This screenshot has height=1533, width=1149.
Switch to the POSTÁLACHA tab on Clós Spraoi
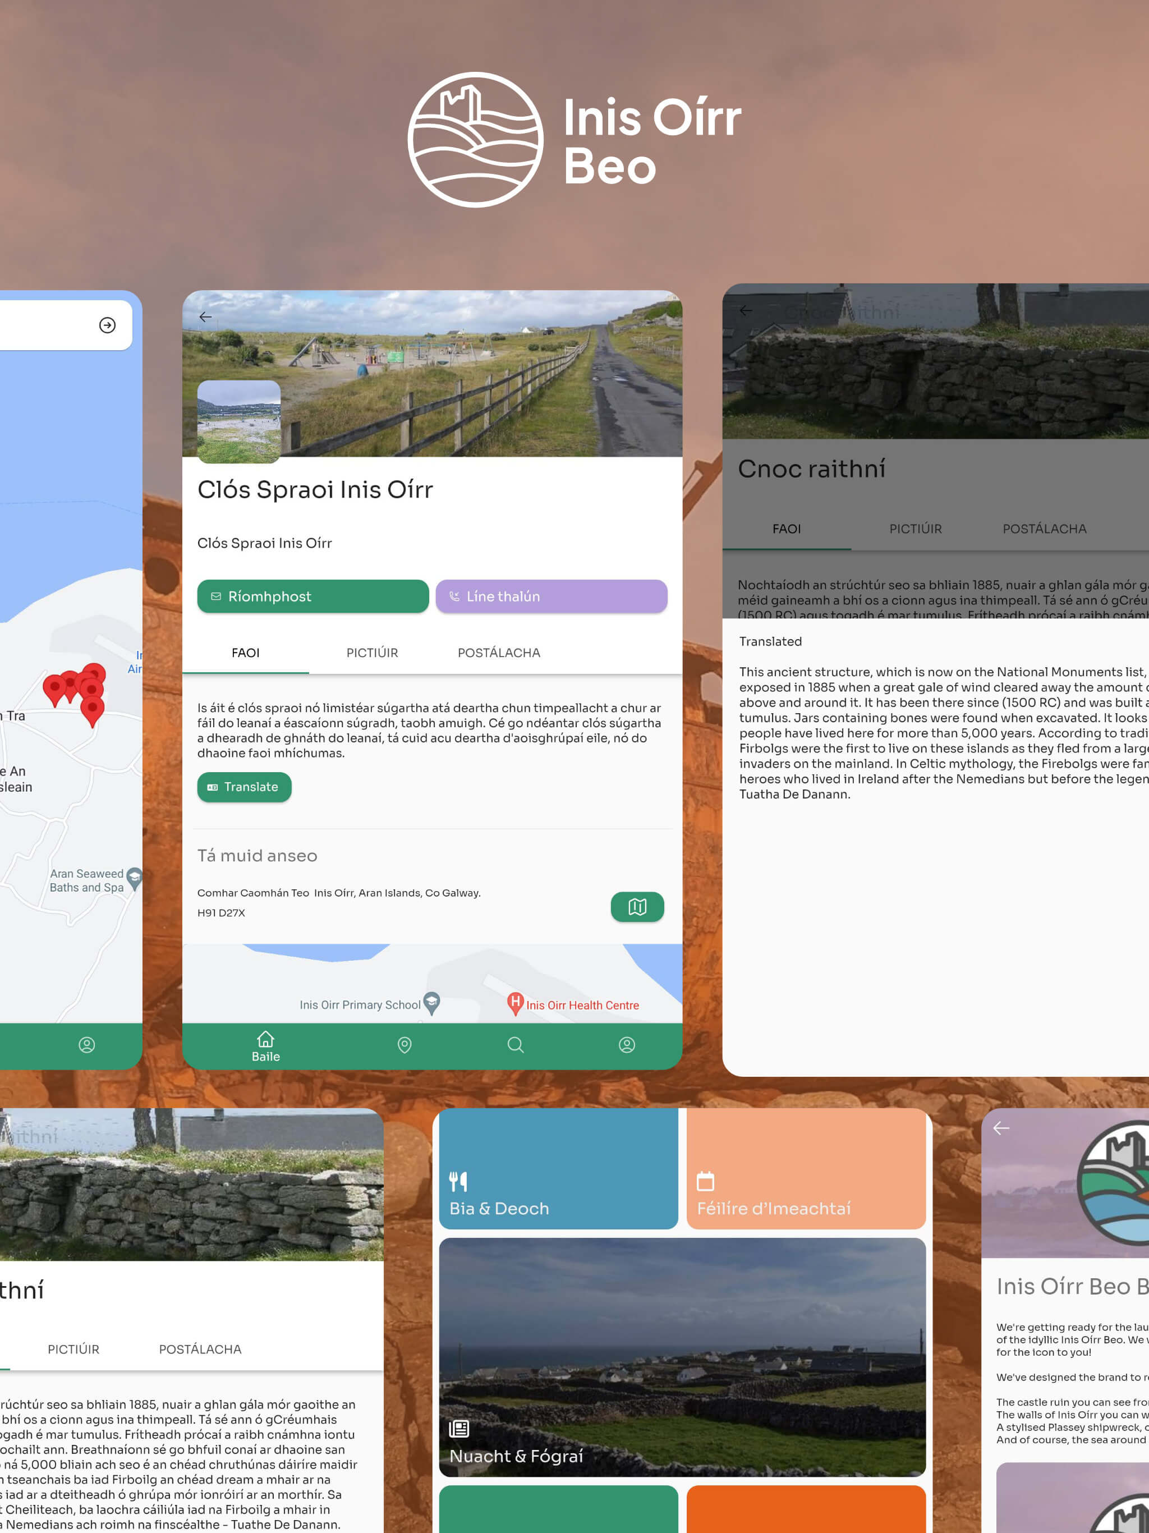pos(499,653)
